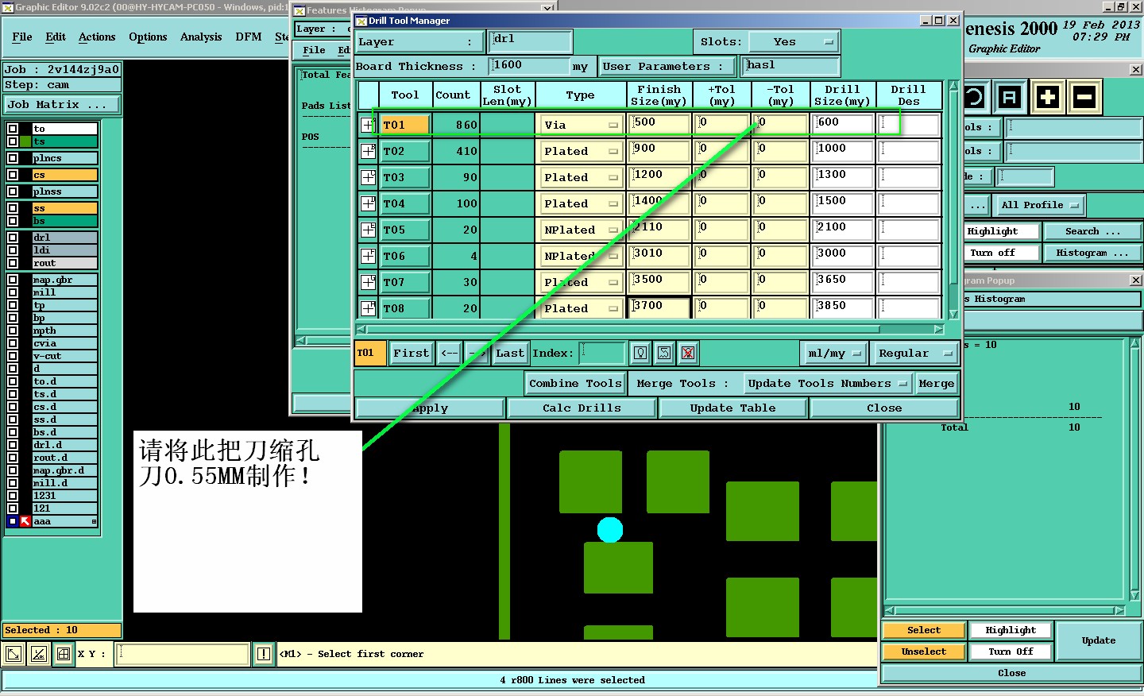Toggle visibility checkbox of layer 'plnss'
1144x696 pixels.
(13, 191)
